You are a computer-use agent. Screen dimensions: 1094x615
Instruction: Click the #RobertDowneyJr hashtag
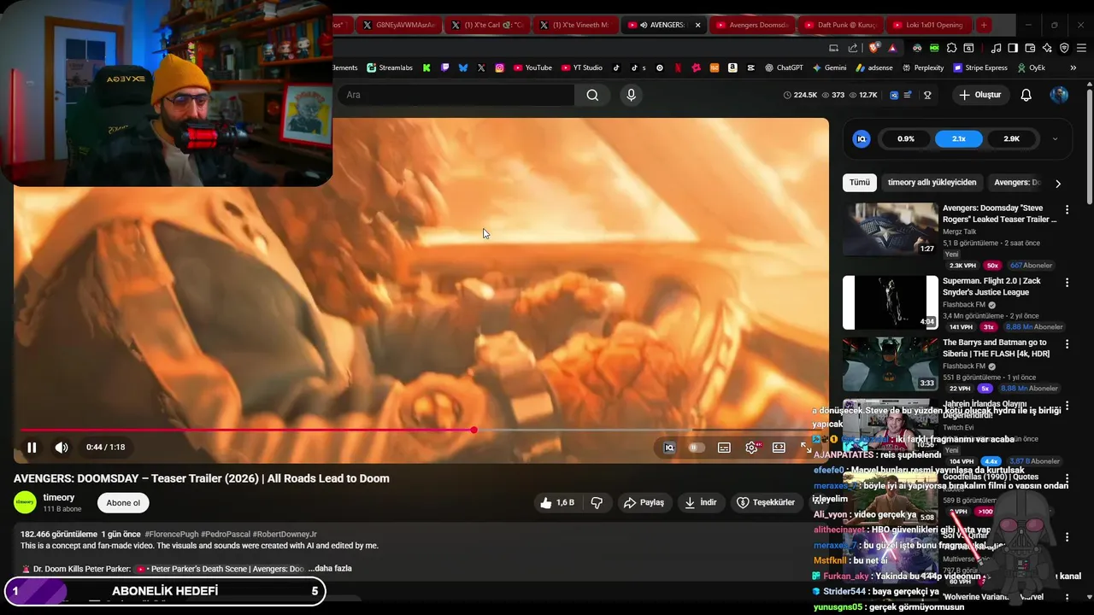285,535
